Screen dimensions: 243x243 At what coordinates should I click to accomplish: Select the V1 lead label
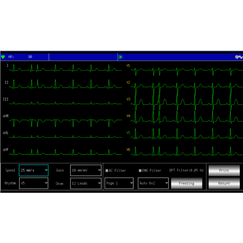(128, 66)
